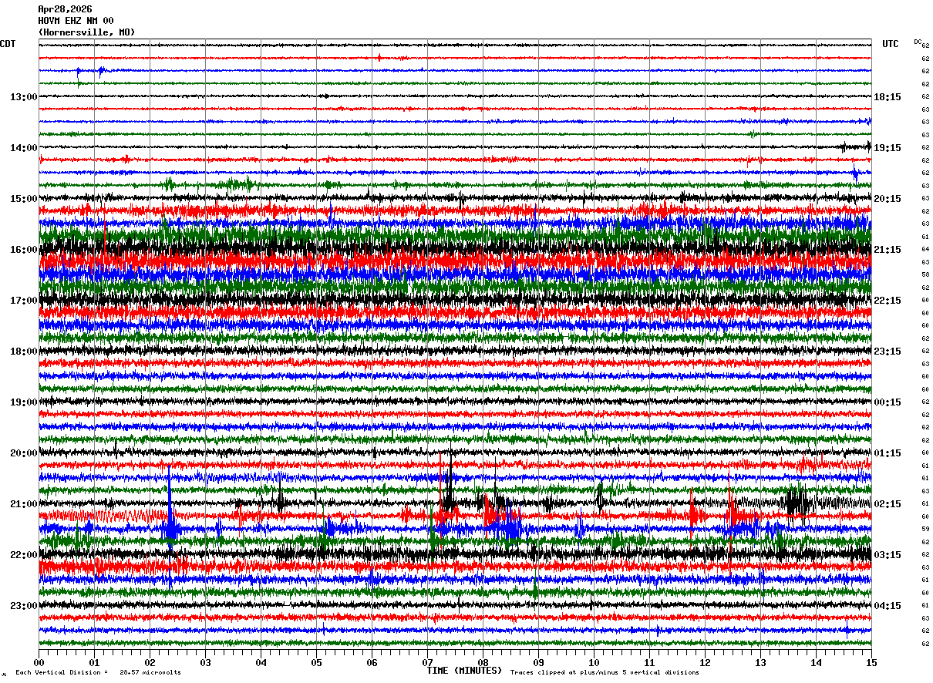Click minute tick label 04 on time axis

pyautogui.click(x=261, y=663)
